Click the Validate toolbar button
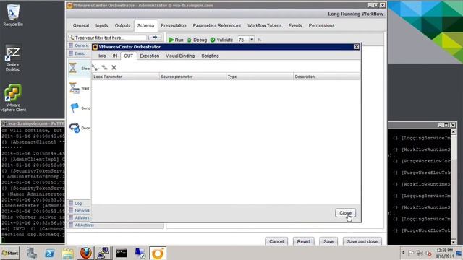This screenshot has width=463, height=260. click(x=221, y=40)
